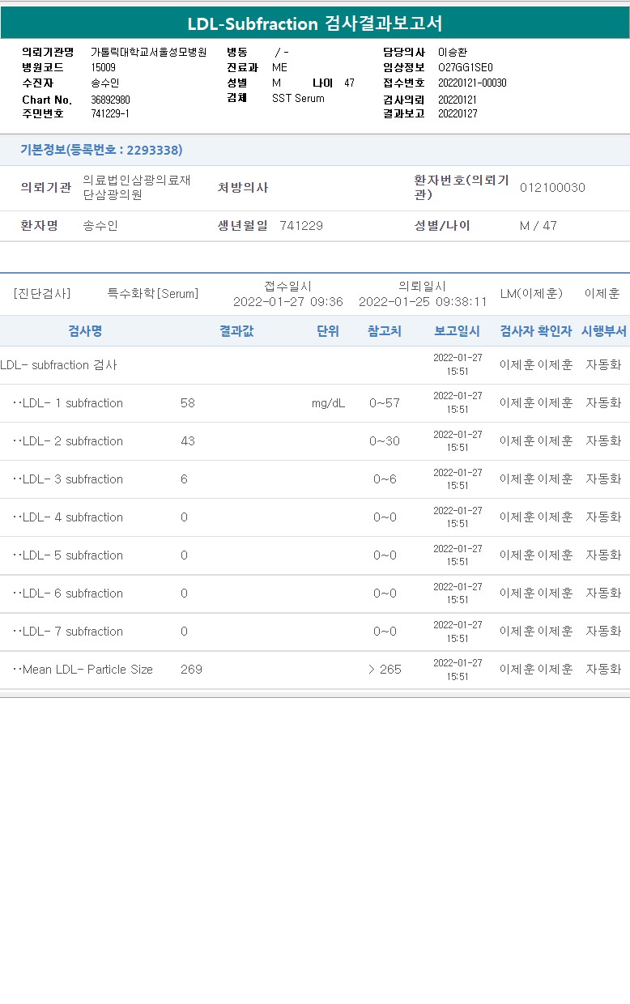Select the LDL- 6 subfraction row name

click(x=68, y=593)
